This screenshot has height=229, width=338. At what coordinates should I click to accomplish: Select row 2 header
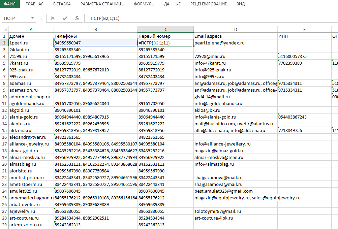[x=4, y=43]
